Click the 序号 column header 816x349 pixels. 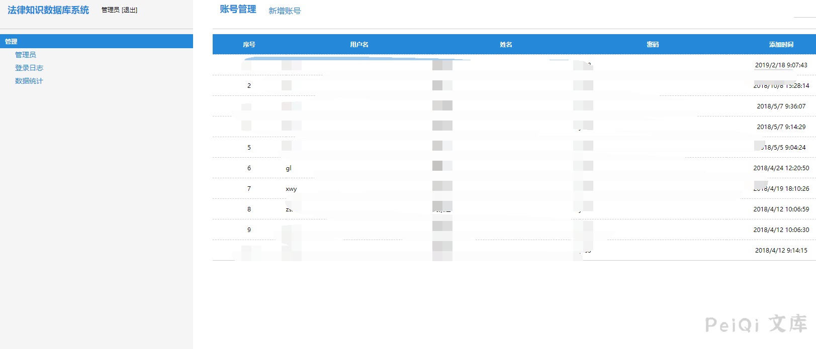(249, 45)
